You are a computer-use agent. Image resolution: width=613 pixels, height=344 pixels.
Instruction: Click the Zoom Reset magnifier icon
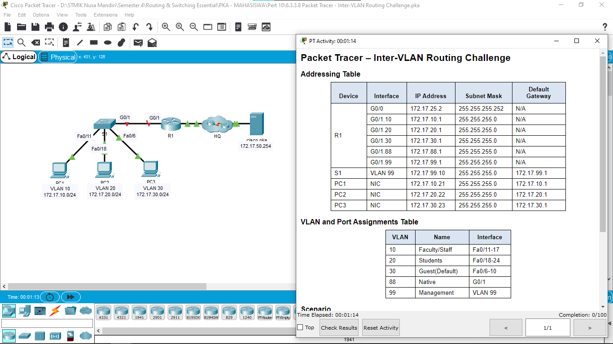coord(180,27)
